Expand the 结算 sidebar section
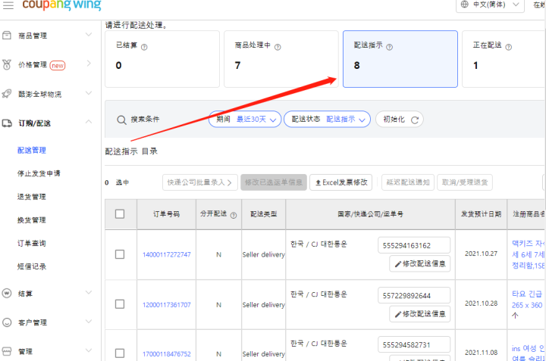 tap(89, 292)
